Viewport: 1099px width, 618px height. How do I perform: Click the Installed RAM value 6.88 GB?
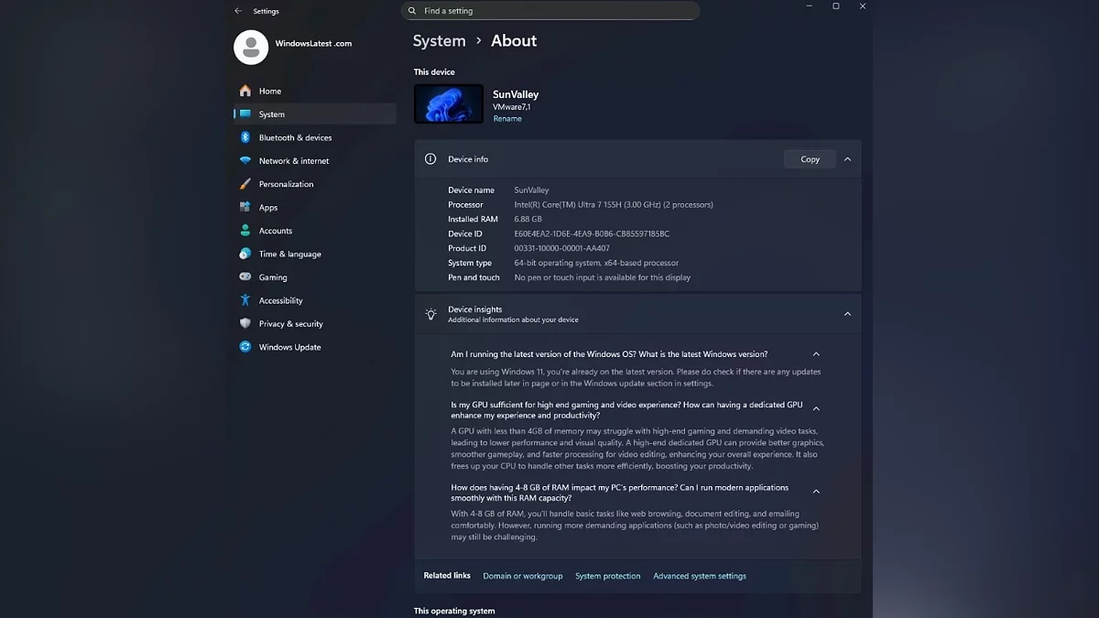point(528,219)
